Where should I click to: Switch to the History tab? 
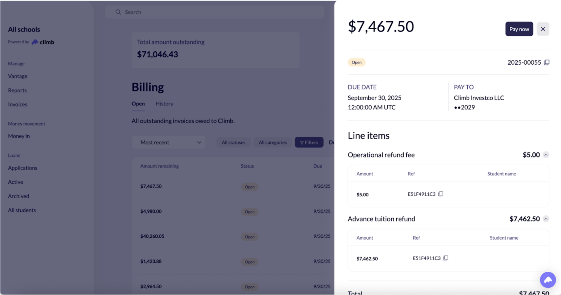164,104
